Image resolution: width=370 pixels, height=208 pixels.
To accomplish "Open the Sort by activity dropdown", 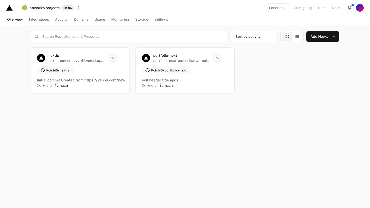I will point(254,37).
